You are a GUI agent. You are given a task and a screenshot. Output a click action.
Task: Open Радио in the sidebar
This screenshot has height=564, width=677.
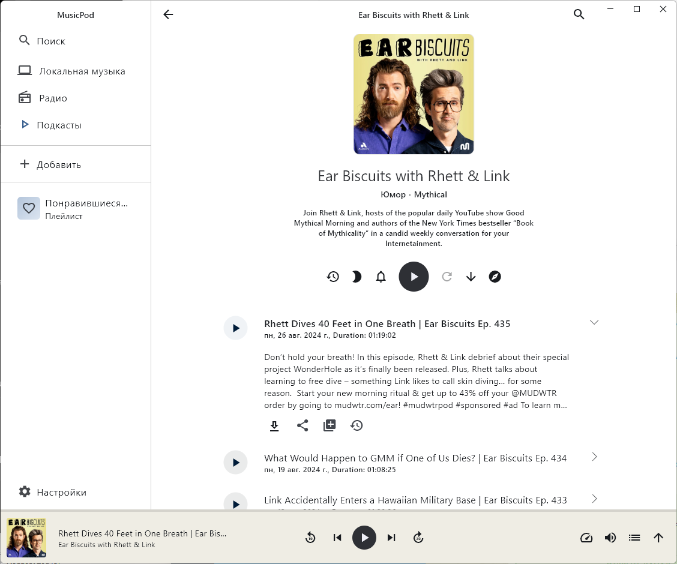tap(76, 98)
